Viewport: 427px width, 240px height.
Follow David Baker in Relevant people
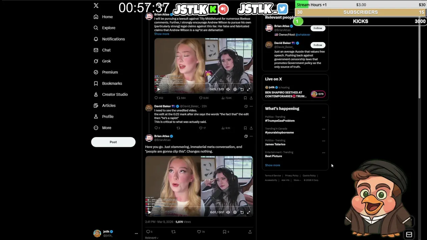pyautogui.click(x=318, y=45)
